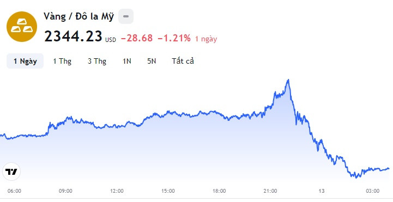Click the gray dash status badge
The image size is (393, 202).
[x=126, y=16]
